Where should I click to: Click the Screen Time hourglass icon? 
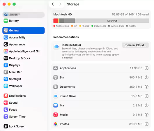(6, 116)
